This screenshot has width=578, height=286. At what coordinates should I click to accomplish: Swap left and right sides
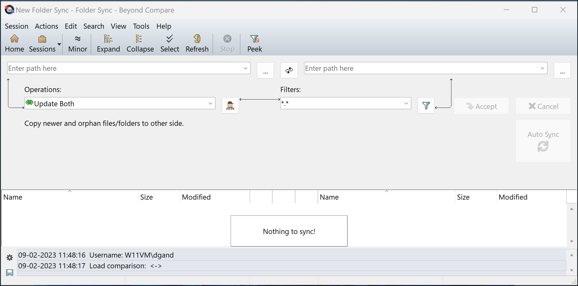[x=289, y=70]
